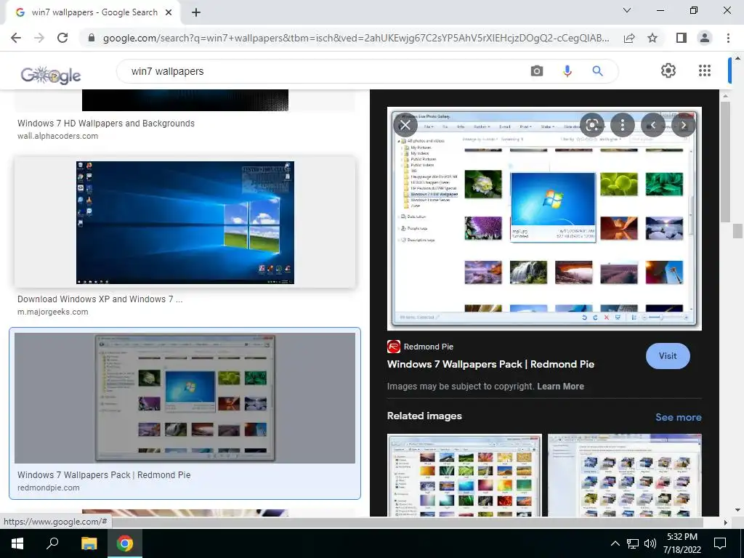
Task: Search inside image with Lens icon
Action: [591, 125]
